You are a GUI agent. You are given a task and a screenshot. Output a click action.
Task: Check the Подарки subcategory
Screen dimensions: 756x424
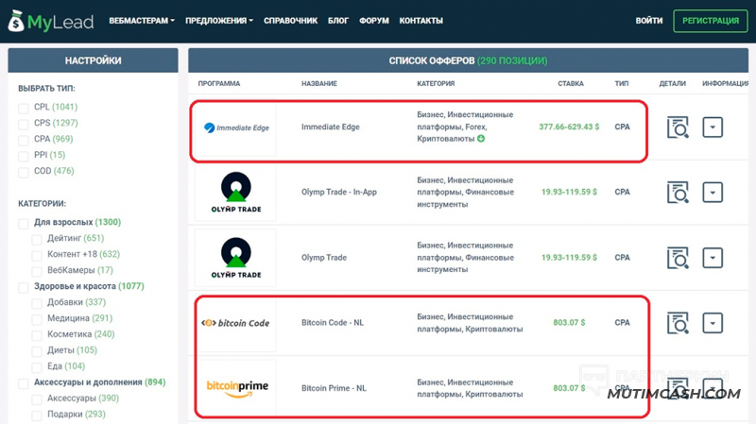pyautogui.click(x=37, y=415)
